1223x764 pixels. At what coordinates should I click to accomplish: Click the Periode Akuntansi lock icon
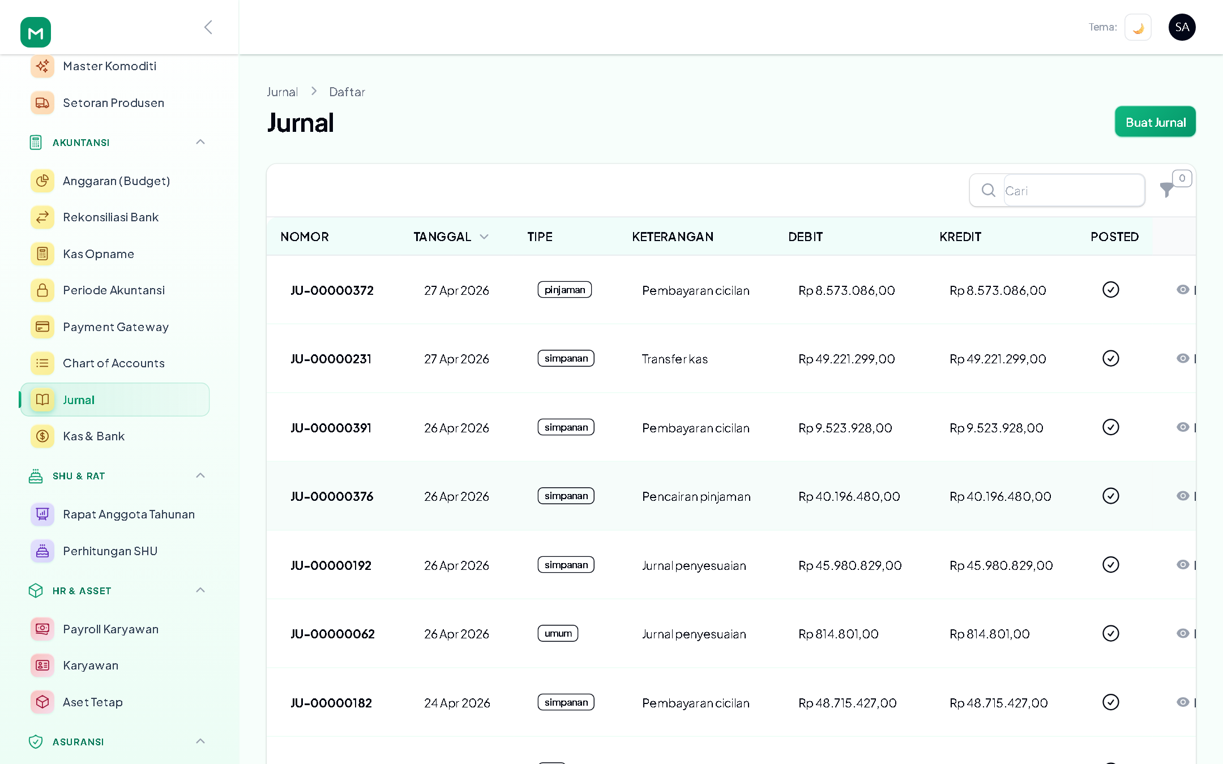(42, 290)
